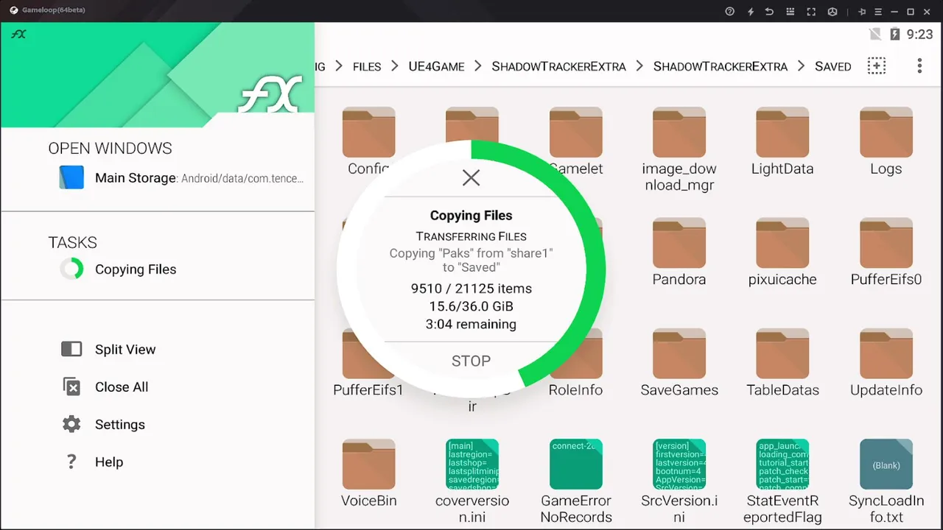The image size is (943, 530).
Task: Open the VoiceBin folder
Action: click(368, 473)
